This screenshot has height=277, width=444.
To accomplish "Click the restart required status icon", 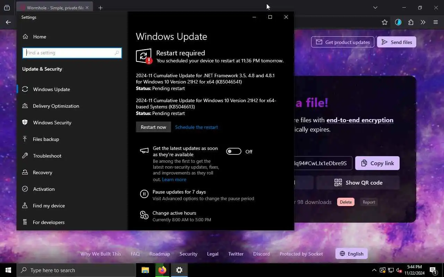I will (144, 56).
